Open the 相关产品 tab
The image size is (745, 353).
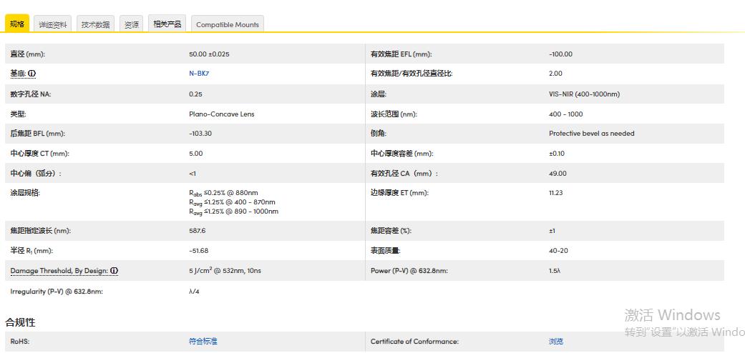pos(167,24)
